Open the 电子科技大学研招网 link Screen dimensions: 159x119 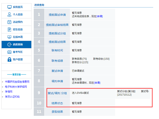coord(16,87)
